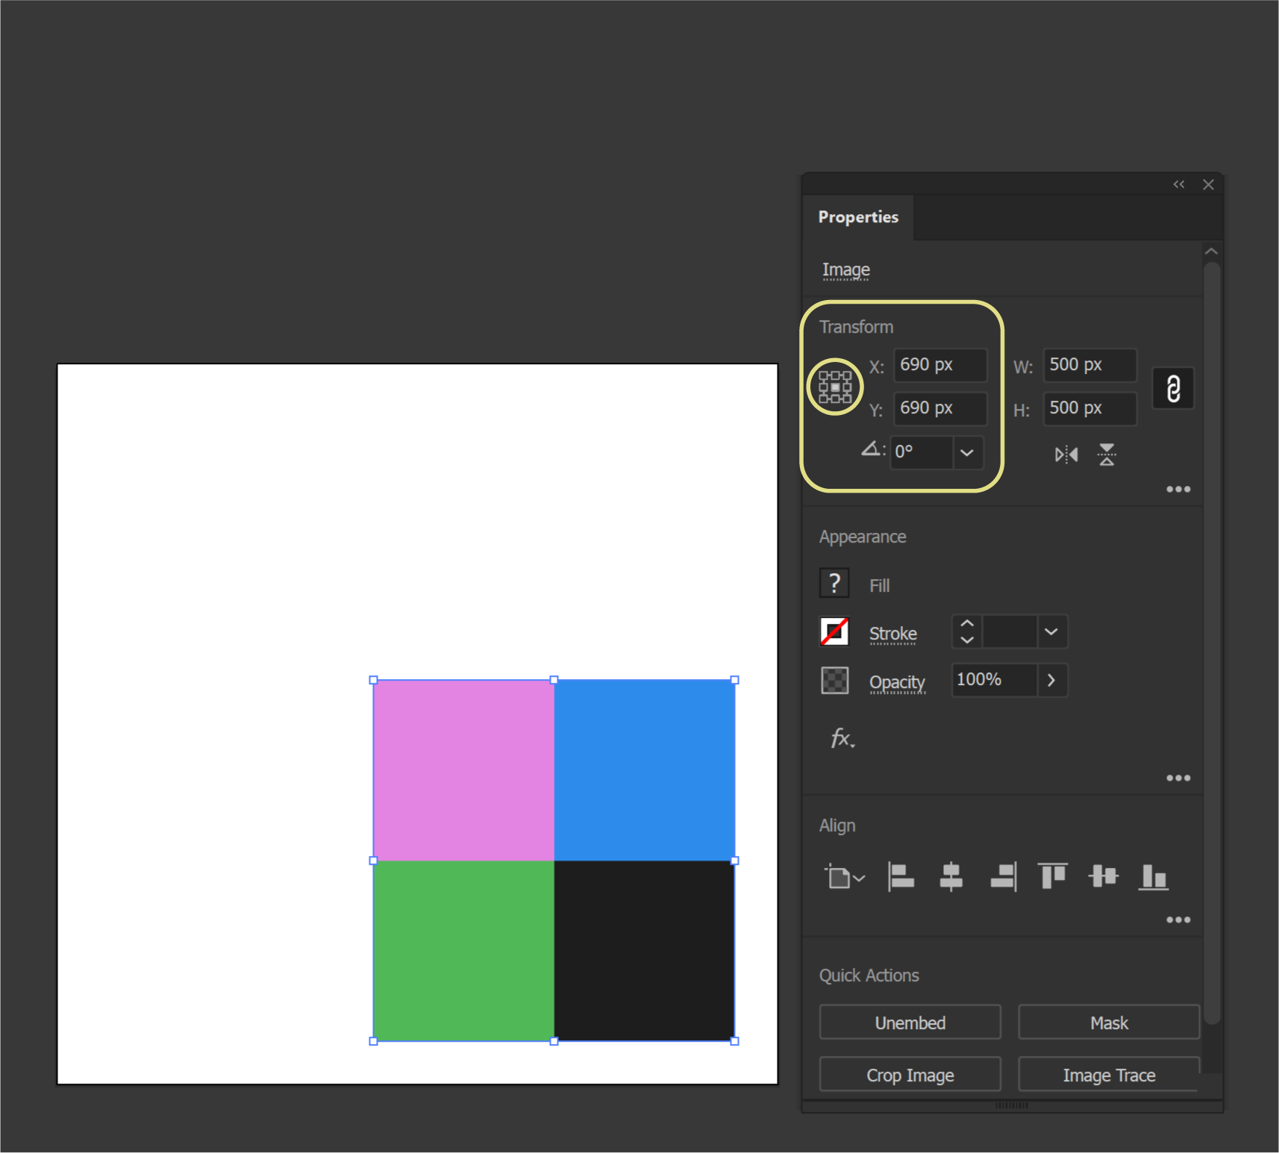
Task: Toggle constrain width and height proportions link
Action: pyautogui.click(x=1173, y=388)
